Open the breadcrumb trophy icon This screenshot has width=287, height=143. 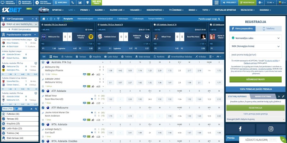pyautogui.click(x=58, y=19)
